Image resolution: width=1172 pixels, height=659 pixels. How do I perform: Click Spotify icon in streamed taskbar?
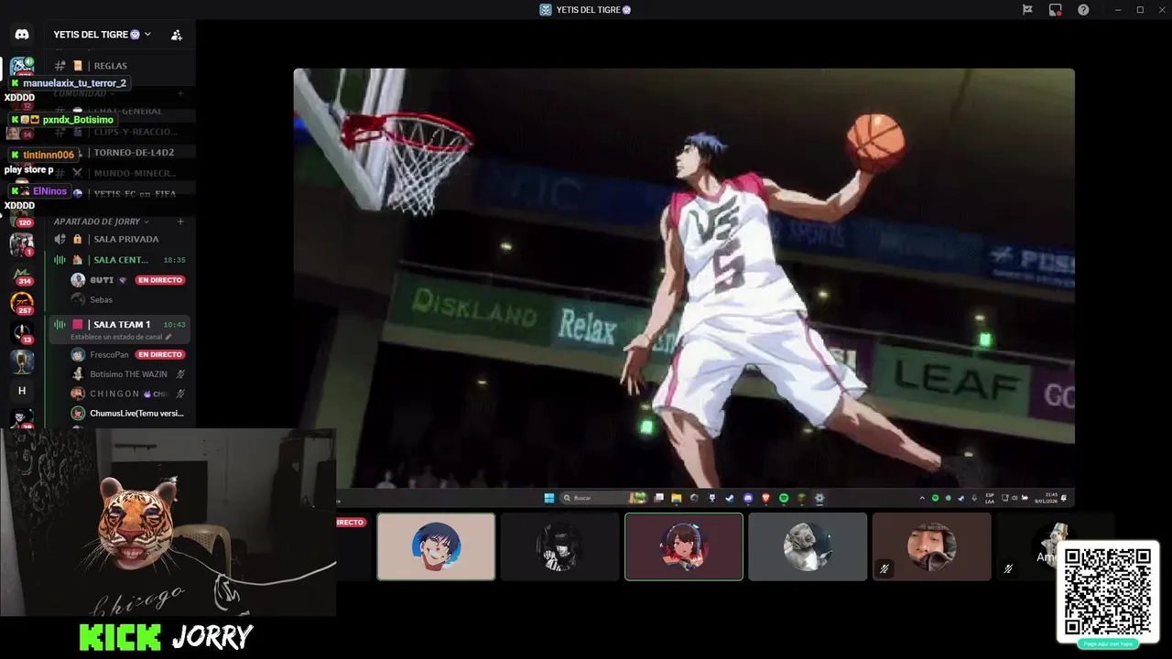pyautogui.click(x=784, y=498)
